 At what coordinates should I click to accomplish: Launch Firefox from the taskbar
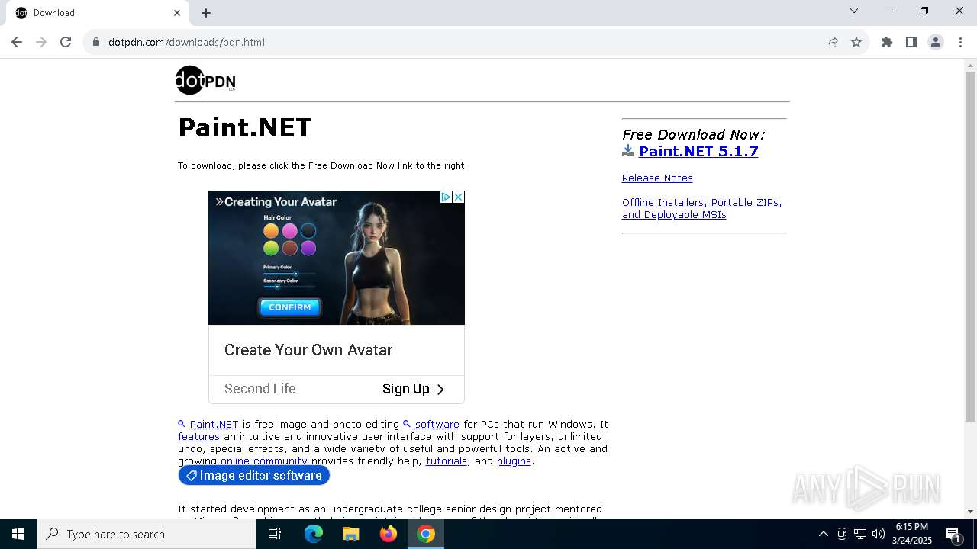389,534
